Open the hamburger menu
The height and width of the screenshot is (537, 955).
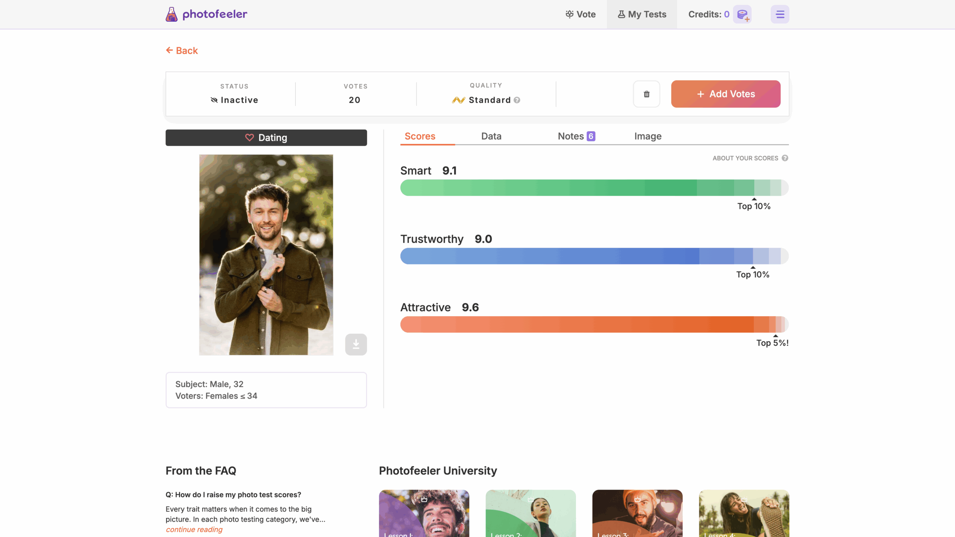(780, 15)
